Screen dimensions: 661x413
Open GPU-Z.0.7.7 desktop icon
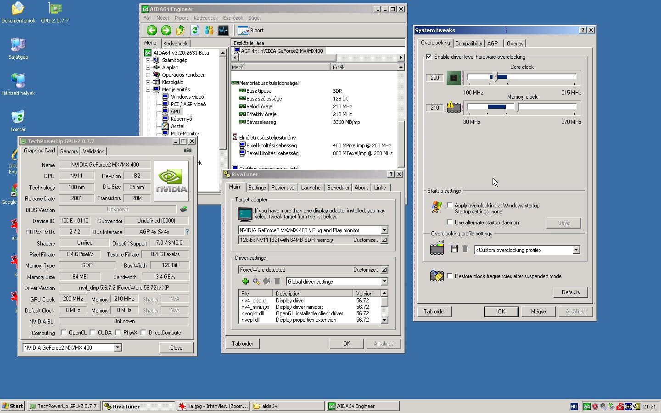click(55, 12)
